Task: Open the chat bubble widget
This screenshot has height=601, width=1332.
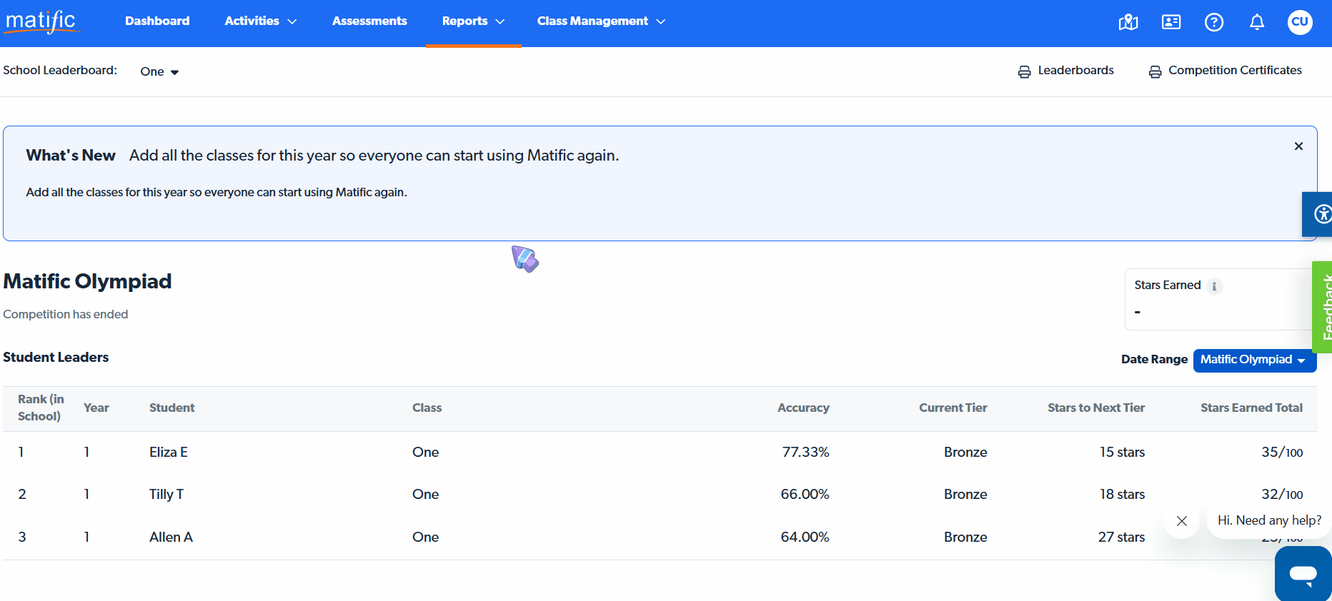Action: (1303, 575)
